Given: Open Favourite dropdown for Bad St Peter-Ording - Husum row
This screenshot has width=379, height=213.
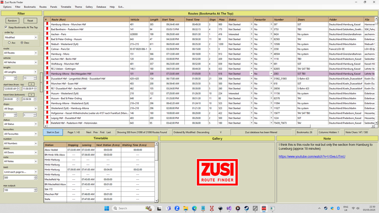Looking at the screenshot, I should [x=271, y=39].
